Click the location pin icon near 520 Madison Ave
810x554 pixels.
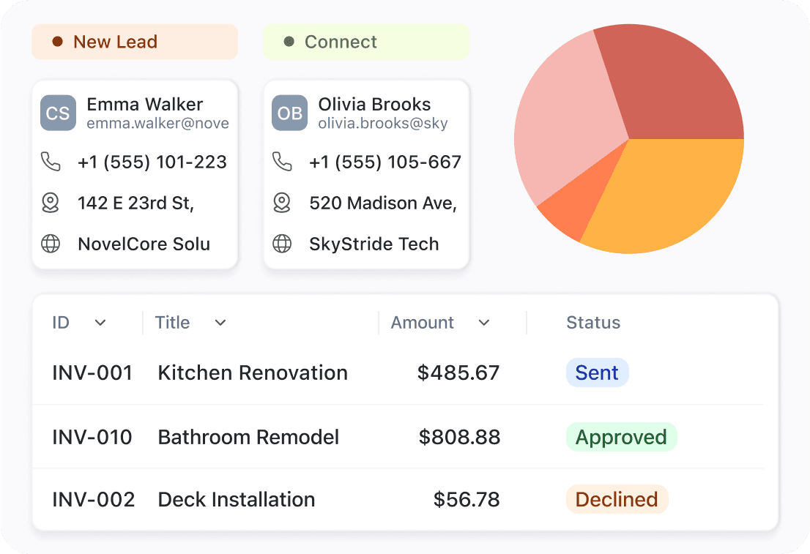[283, 203]
